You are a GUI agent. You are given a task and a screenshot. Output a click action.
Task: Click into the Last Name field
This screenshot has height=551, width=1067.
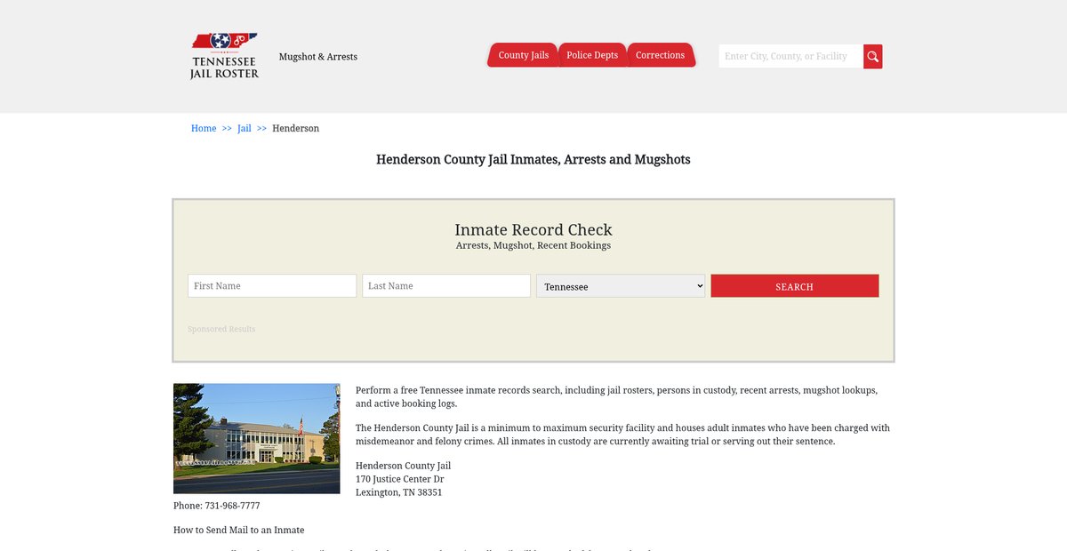point(446,286)
